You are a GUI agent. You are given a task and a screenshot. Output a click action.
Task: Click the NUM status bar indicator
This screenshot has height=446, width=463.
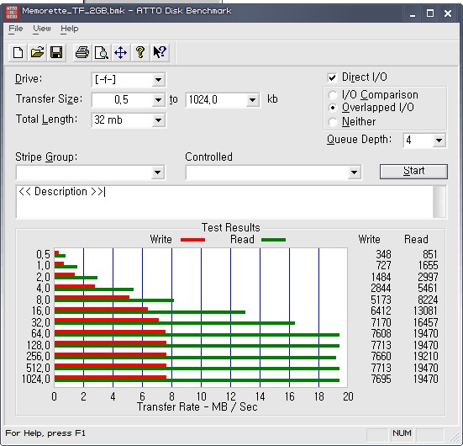coord(402,433)
